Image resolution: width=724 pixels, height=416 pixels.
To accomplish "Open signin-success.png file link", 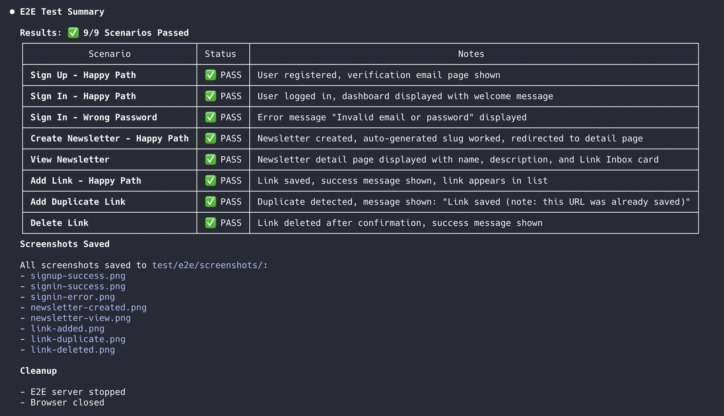I will tap(78, 286).
